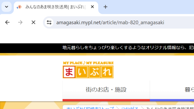Image resolution: width=194 pixels, height=109 pixels.
Task: Follow the つながる breadcrumb link
Action: point(129,108)
